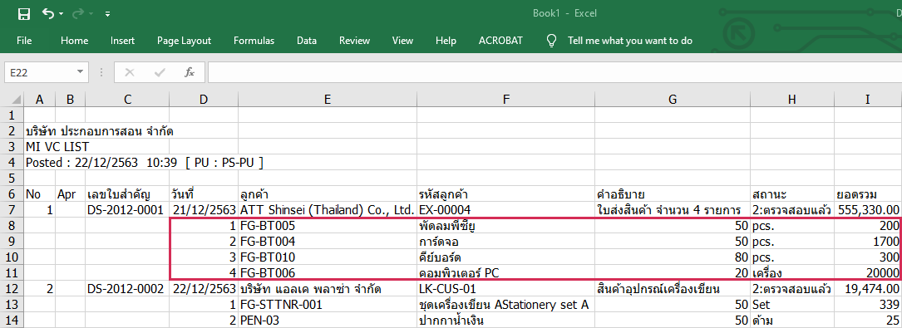The width and height of the screenshot is (902, 328).
Task: Click inside the formula bar input
Action: [x=555, y=72]
